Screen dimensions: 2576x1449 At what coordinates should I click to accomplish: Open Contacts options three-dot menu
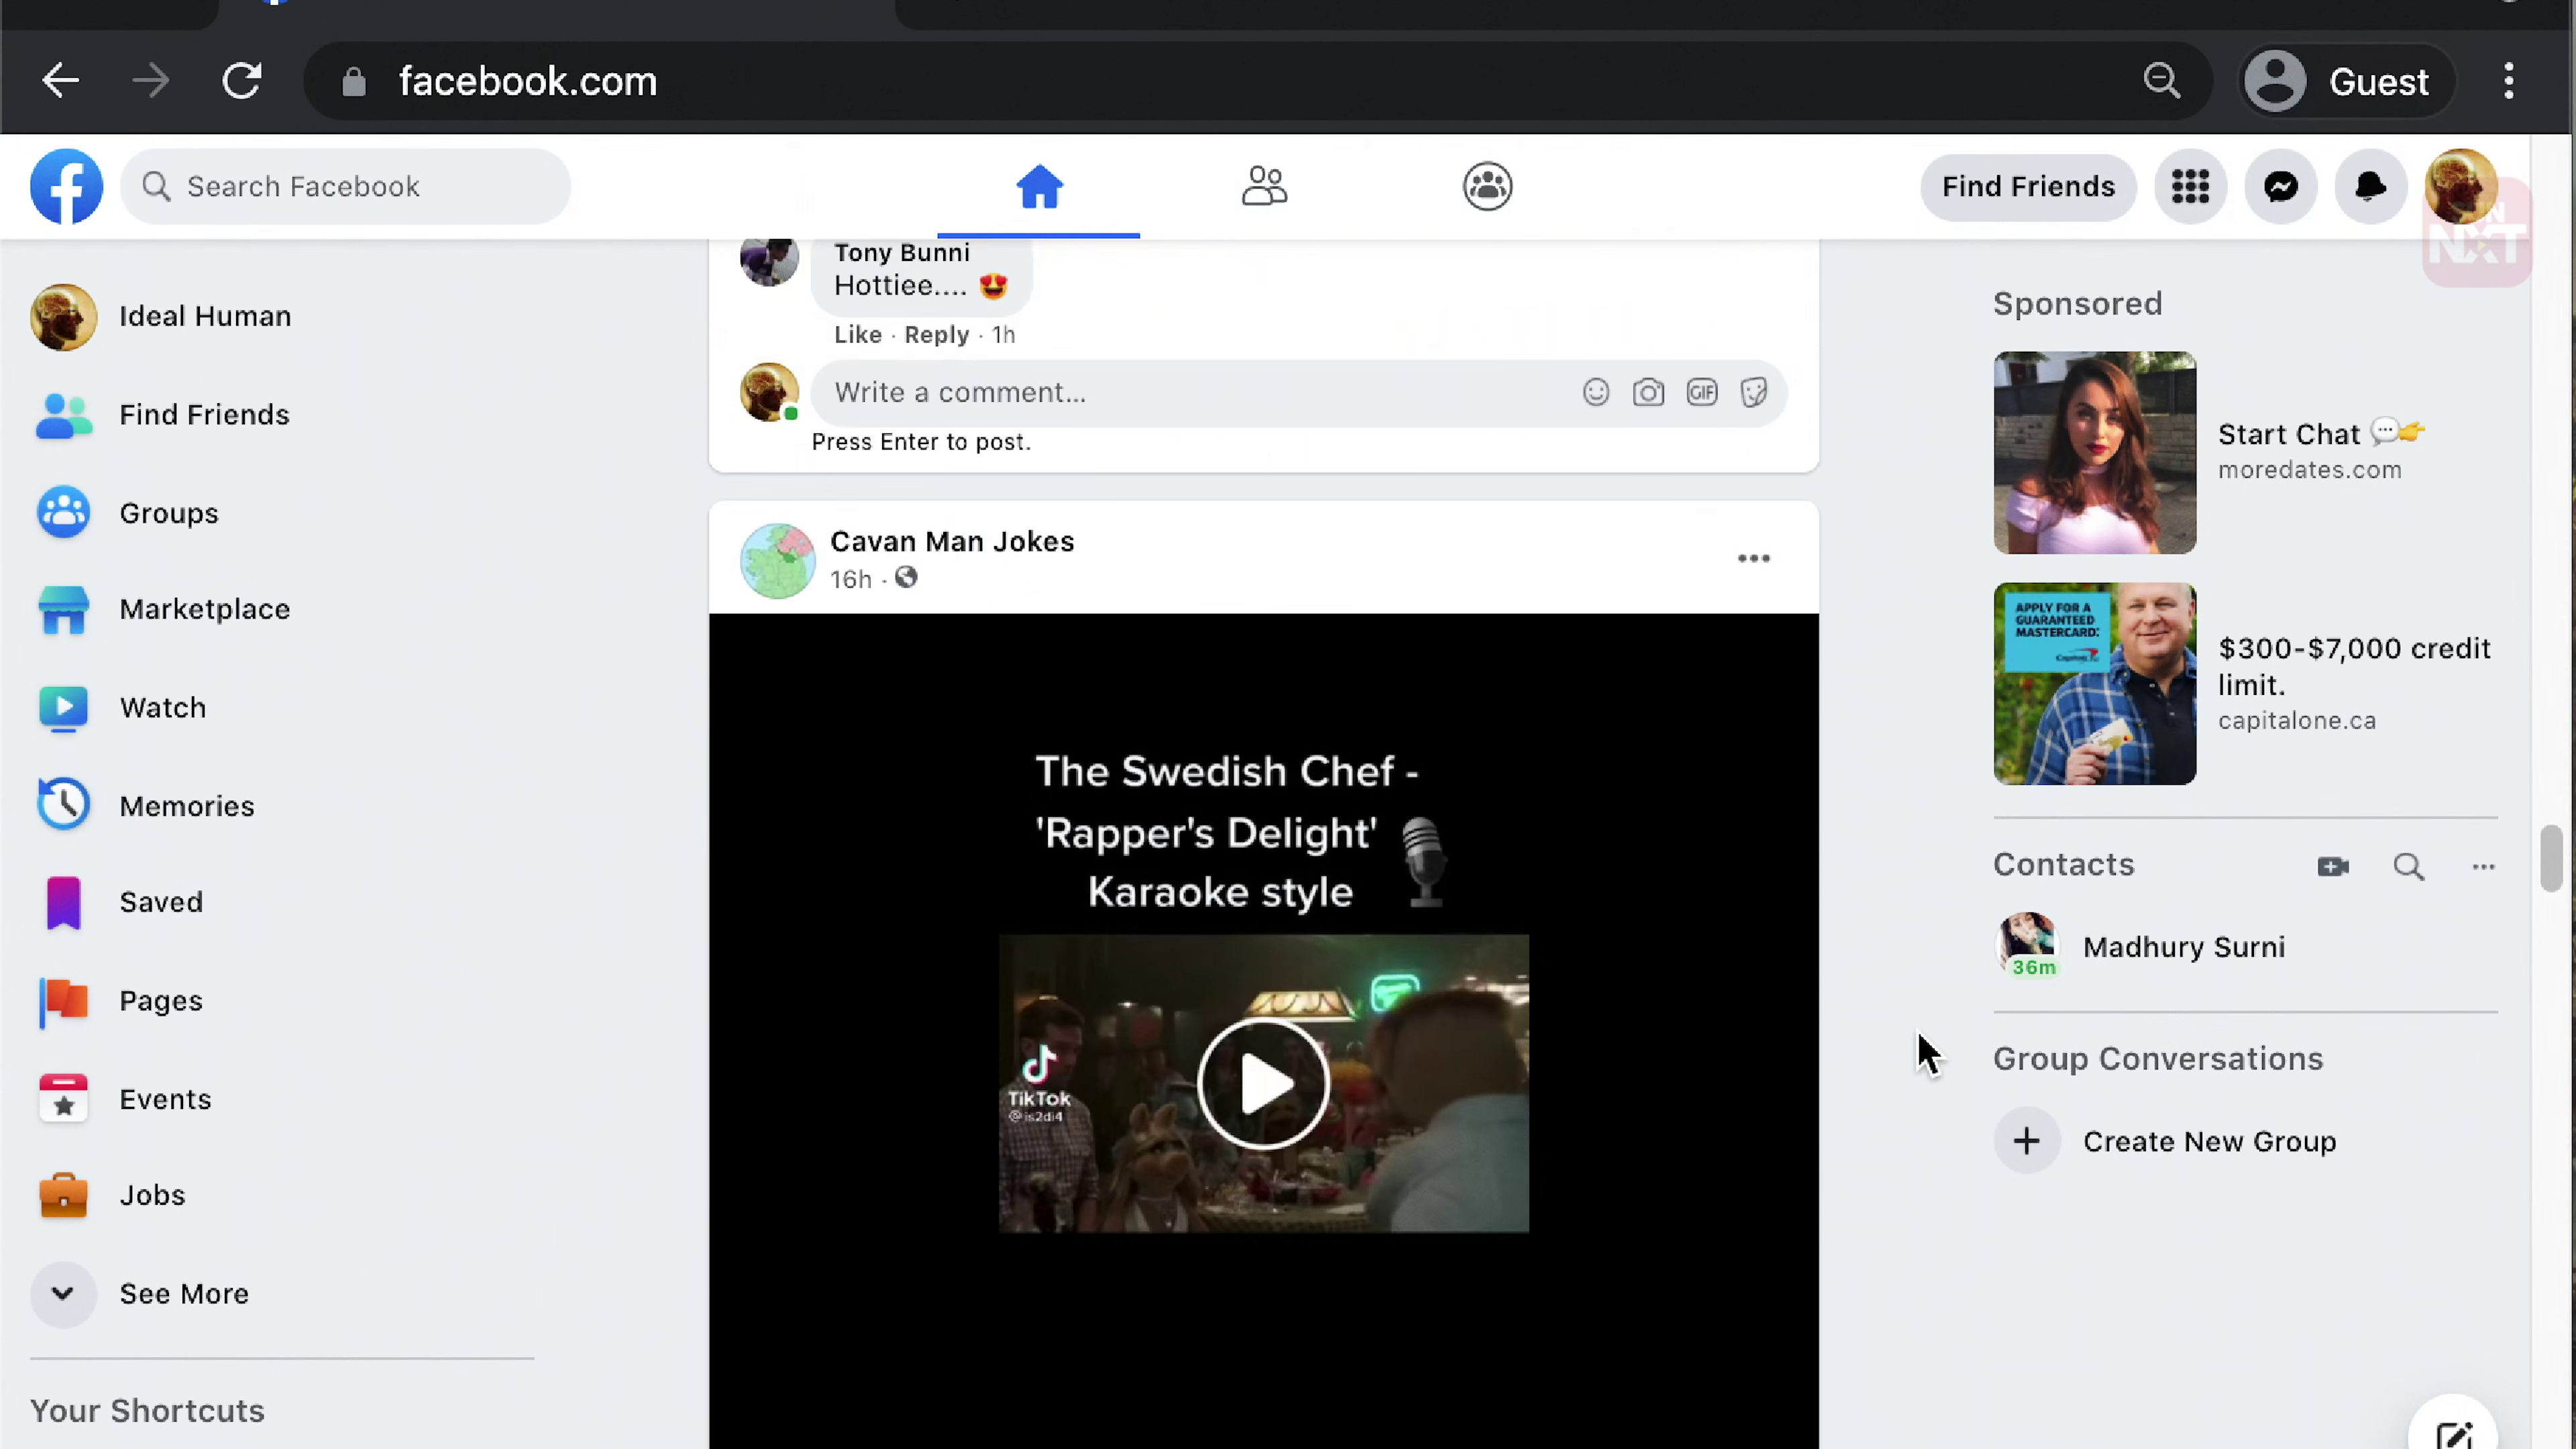pos(2483,866)
